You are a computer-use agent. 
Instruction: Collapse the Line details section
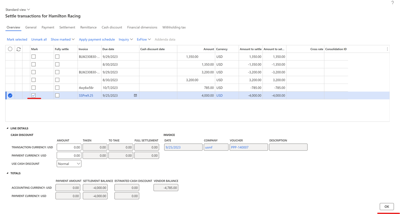click(x=8, y=128)
